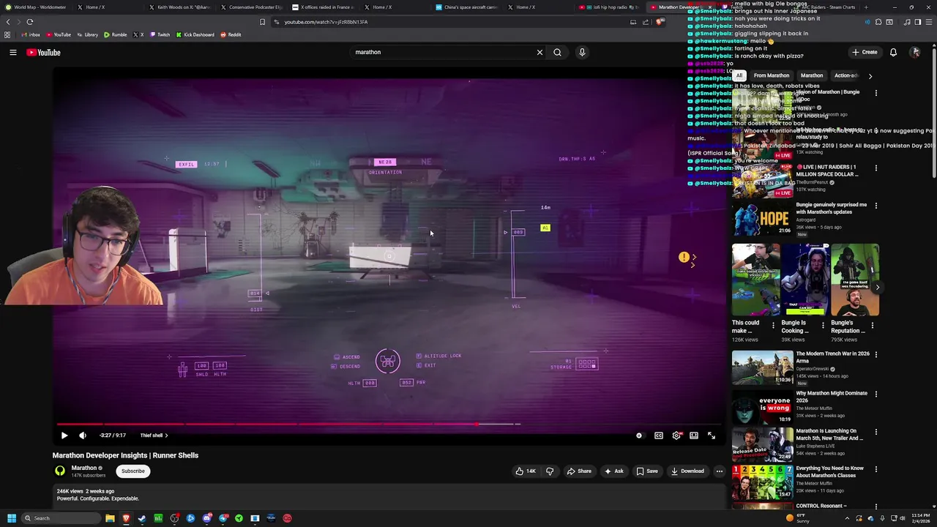Dislike the Marathon video
The width and height of the screenshot is (937, 527).
(550, 471)
